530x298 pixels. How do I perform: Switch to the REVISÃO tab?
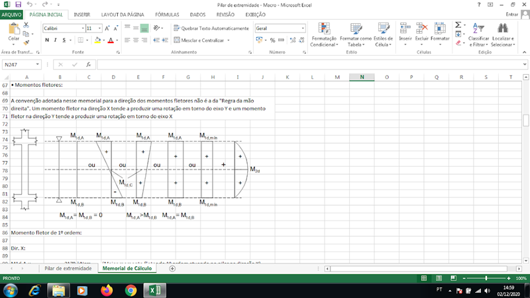(225, 15)
